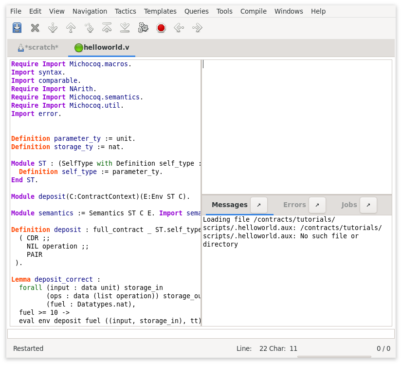Step backward one Coq command
This screenshot has height=365, width=402.
[71, 28]
